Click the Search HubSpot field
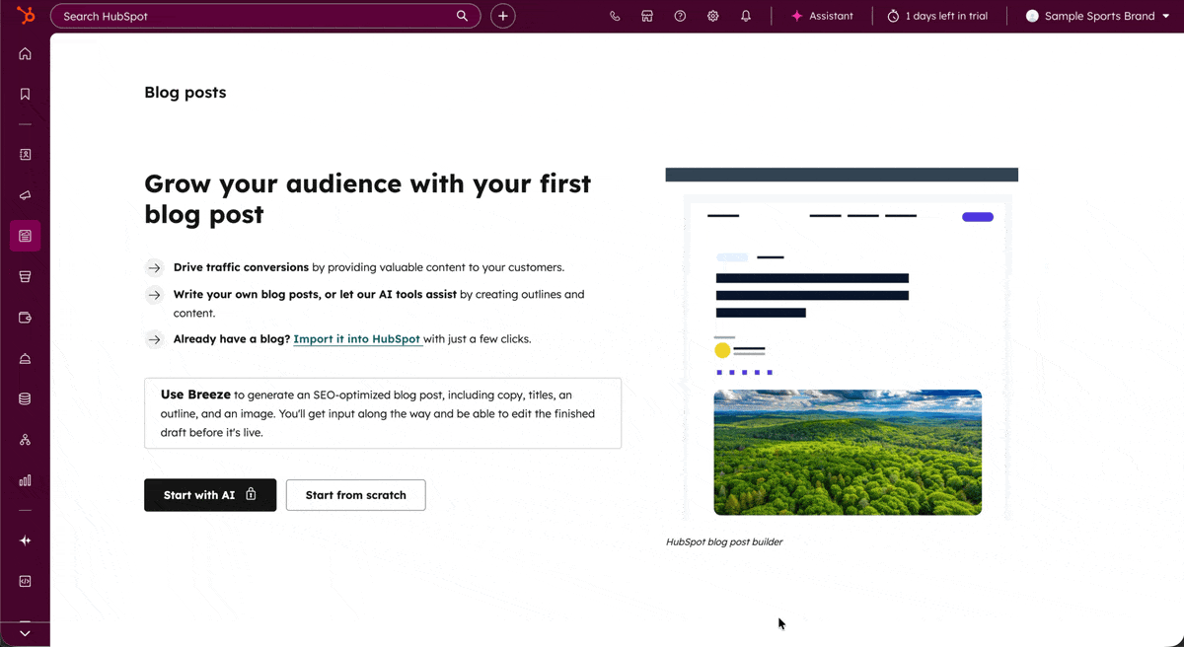 click(x=266, y=16)
